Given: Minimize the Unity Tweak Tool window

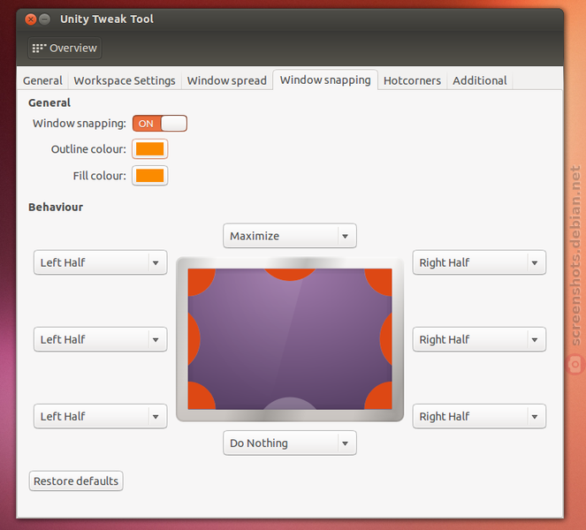Looking at the screenshot, I should tap(44, 19).
